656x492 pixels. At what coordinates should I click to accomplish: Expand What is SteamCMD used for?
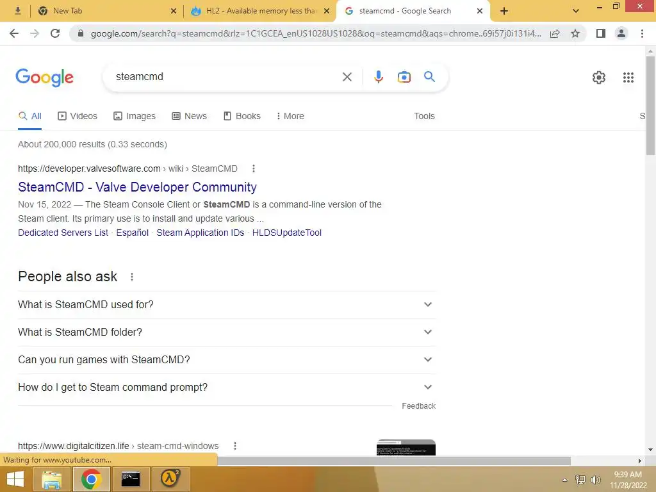pyautogui.click(x=227, y=304)
